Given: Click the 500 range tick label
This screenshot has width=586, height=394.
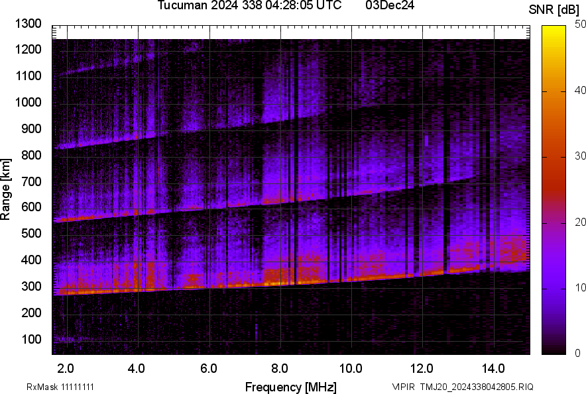Looking at the screenshot, I should 32,234.
